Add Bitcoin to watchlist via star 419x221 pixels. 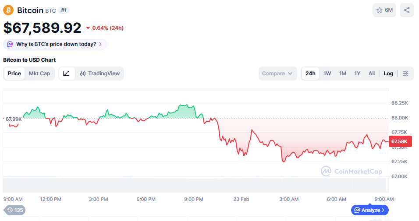pos(384,10)
